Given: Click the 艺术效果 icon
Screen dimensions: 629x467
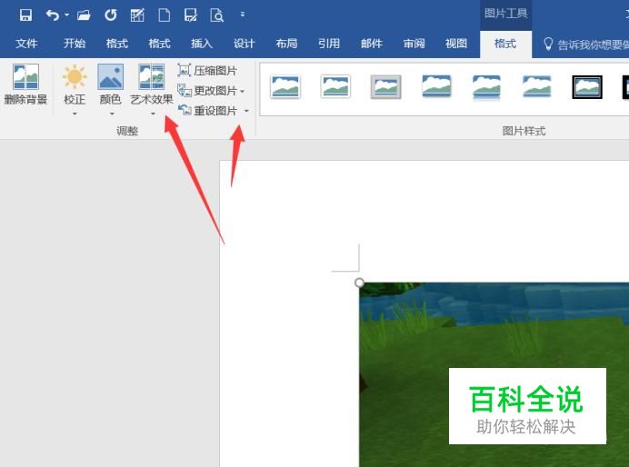Looking at the screenshot, I should click(152, 77).
